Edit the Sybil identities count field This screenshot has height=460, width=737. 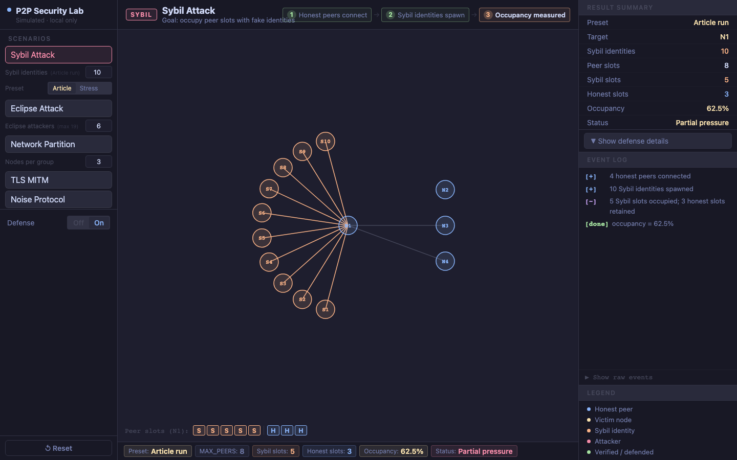pyautogui.click(x=99, y=73)
